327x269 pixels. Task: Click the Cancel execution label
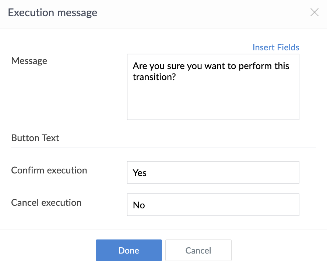[x=46, y=203]
